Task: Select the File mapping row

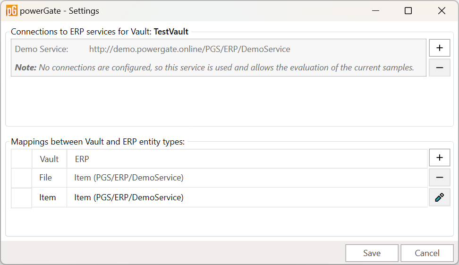Action: pyautogui.click(x=220, y=178)
